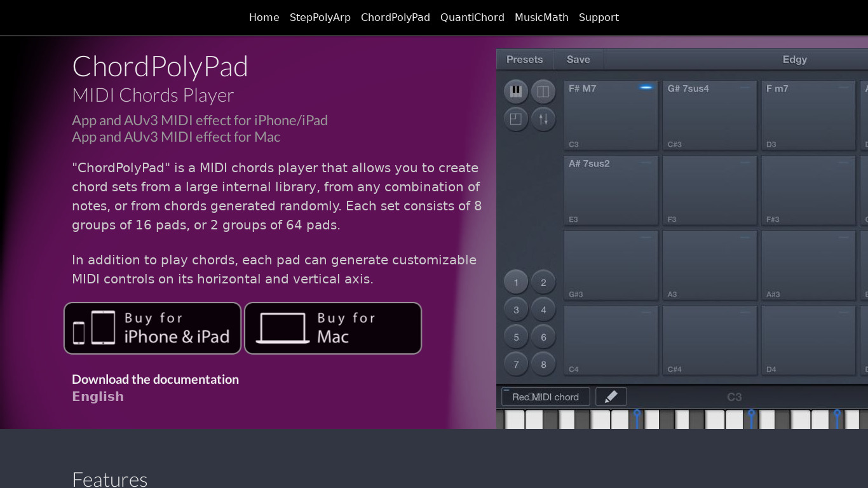Click the split-panel layout icon
This screenshot has height=488, width=868.
pos(543,91)
